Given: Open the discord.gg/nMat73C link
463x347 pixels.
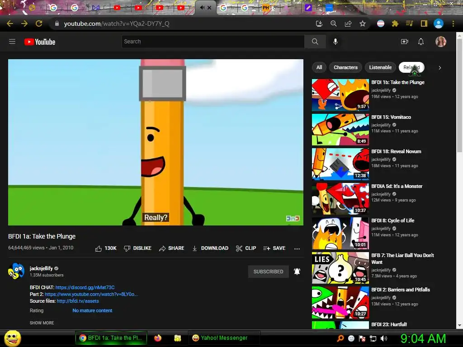Looking at the screenshot, I should click(85, 287).
